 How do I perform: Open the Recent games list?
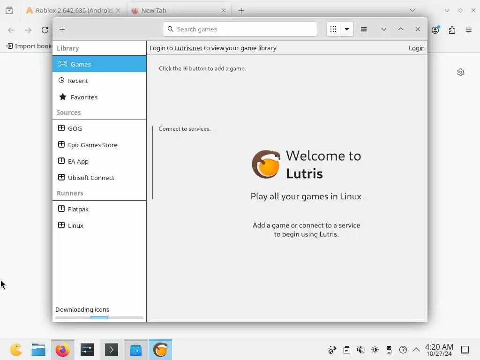click(99, 81)
